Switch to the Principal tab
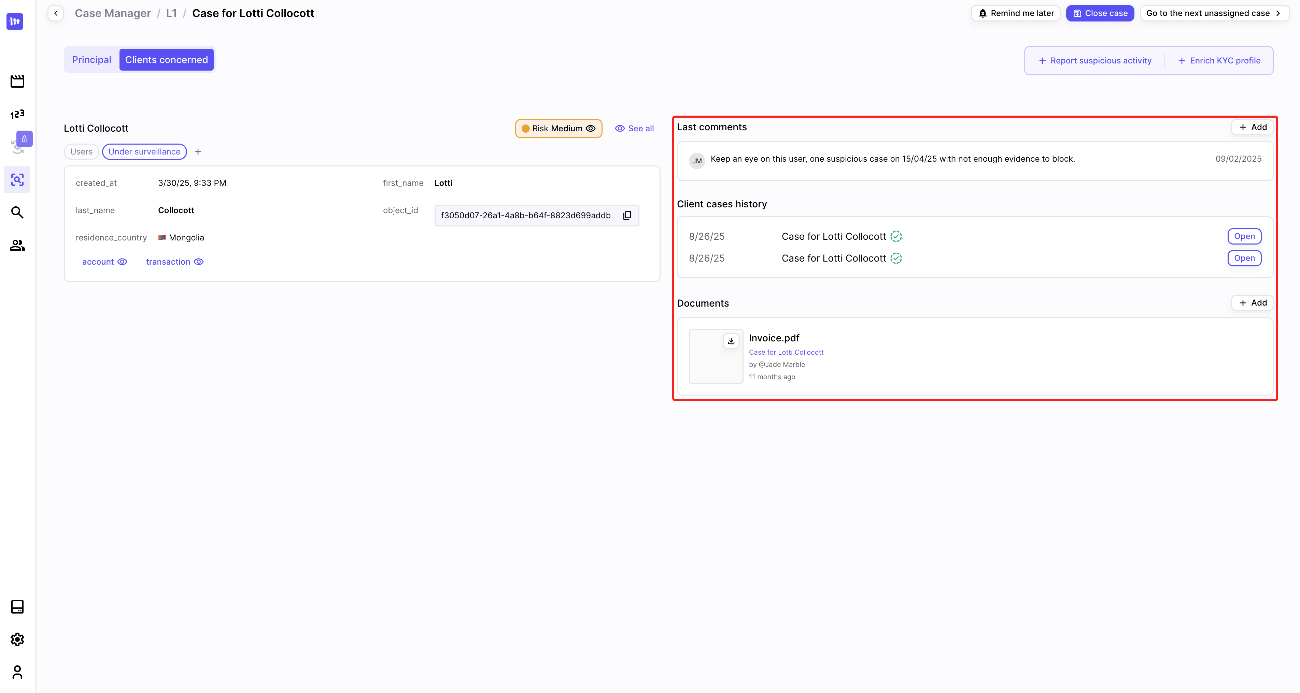This screenshot has width=1300, height=693. tap(91, 59)
